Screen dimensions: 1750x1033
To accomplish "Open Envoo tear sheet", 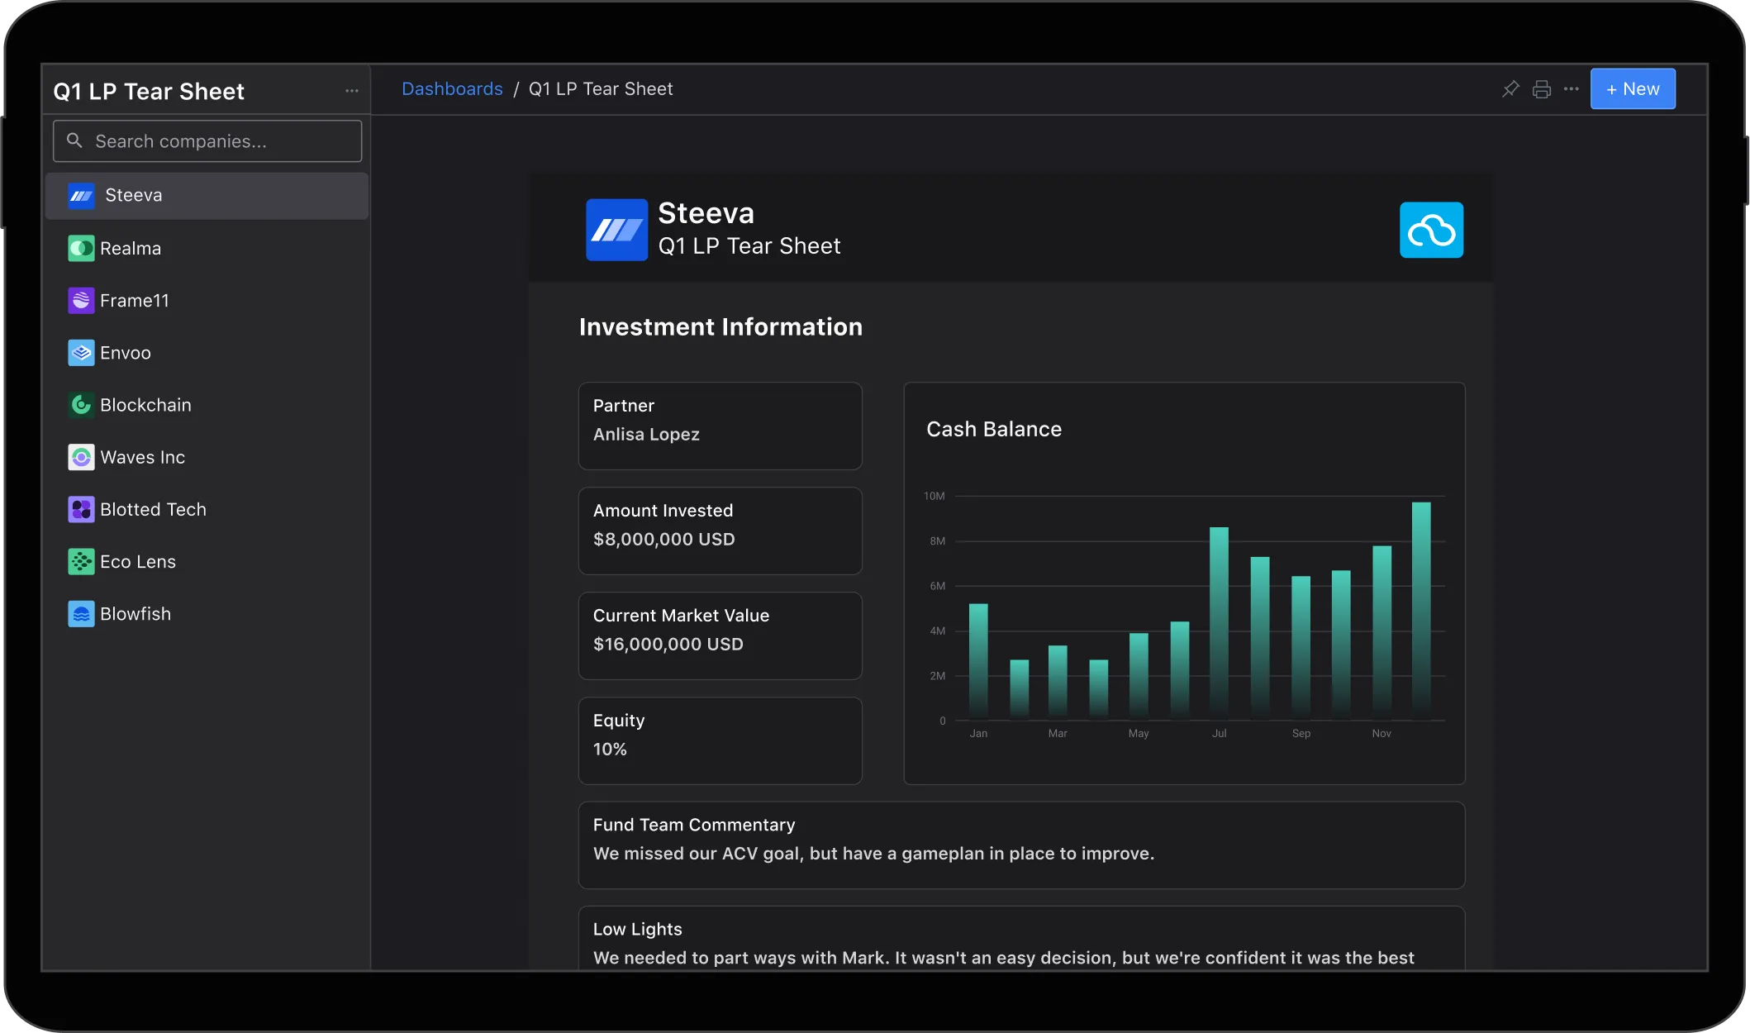I will pyautogui.click(x=207, y=353).
